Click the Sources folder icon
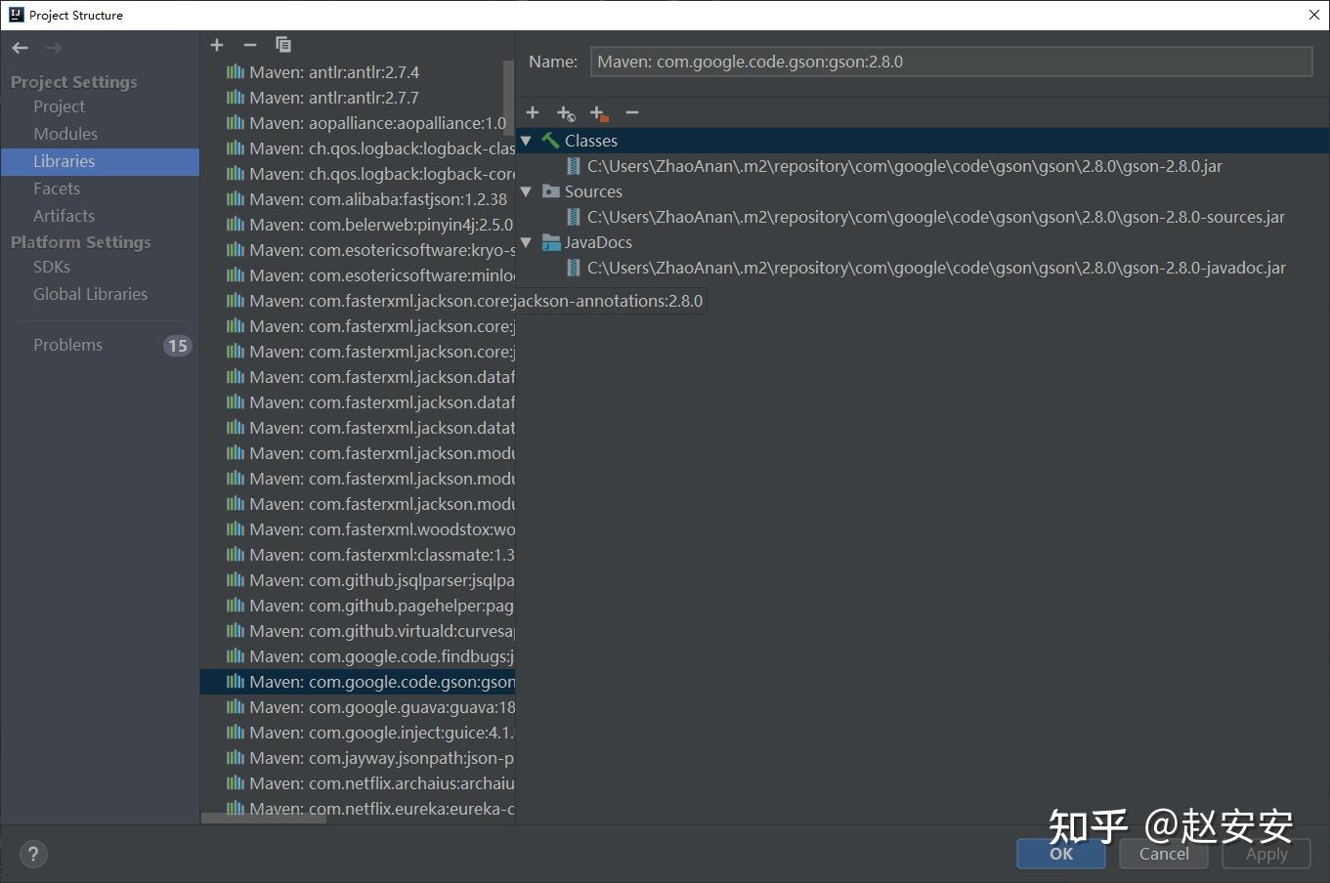The width and height of the screenshot is (1330, 883). (x=551, y=191)
